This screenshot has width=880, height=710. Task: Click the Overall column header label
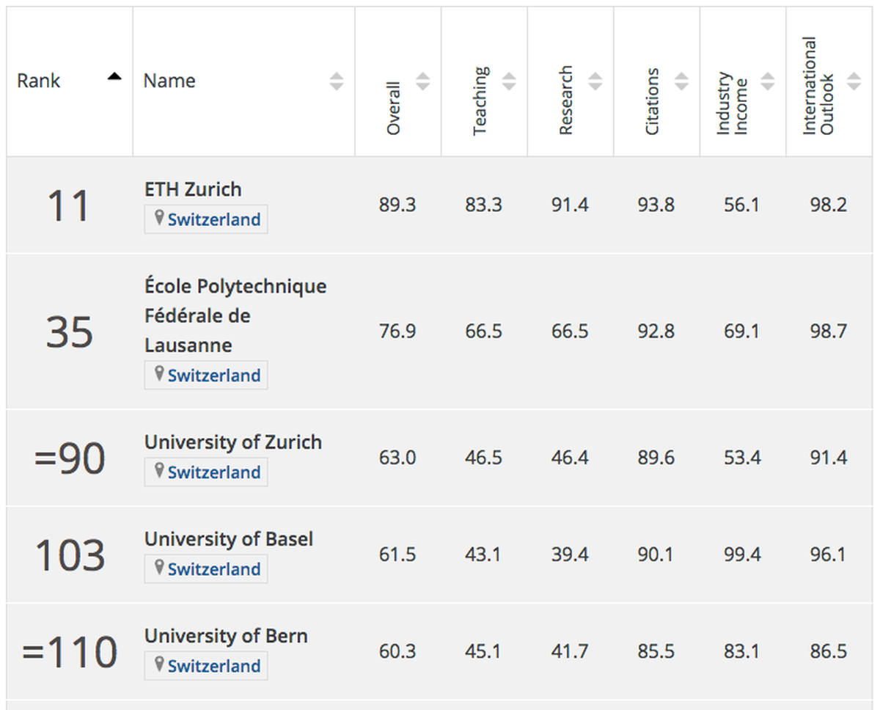tap(394, 108)
